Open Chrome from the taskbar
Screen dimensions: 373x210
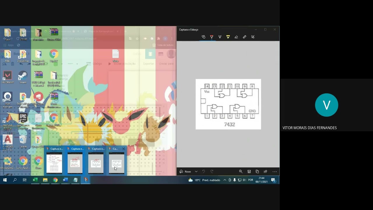click(x=55, y=180)
